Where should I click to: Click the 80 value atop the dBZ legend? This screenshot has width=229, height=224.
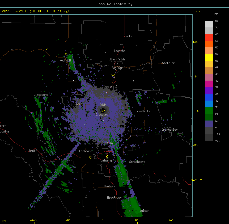coord(217,21)
